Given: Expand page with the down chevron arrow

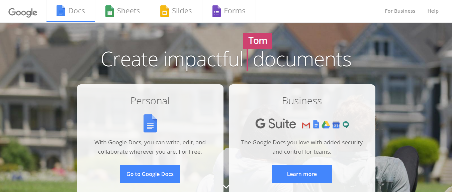Looking at the screenshot, I should 226,187.
